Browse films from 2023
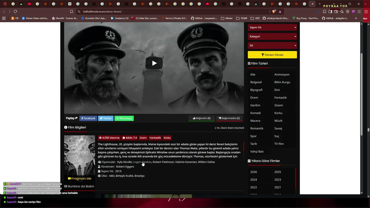 (x=277, y=180)
